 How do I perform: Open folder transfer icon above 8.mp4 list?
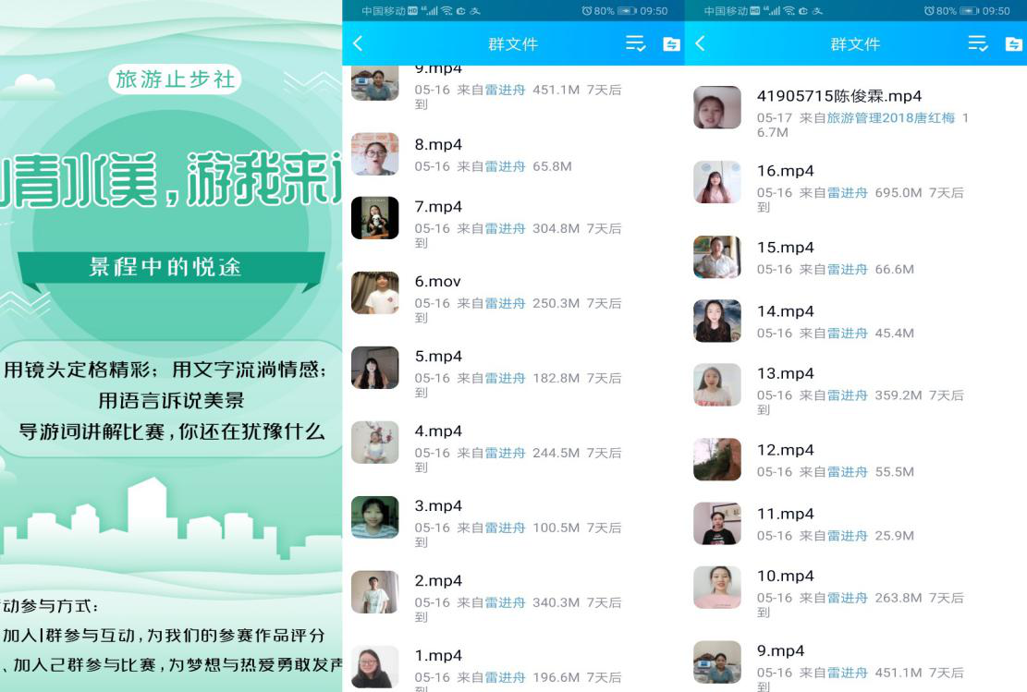[x=671, y=43]
